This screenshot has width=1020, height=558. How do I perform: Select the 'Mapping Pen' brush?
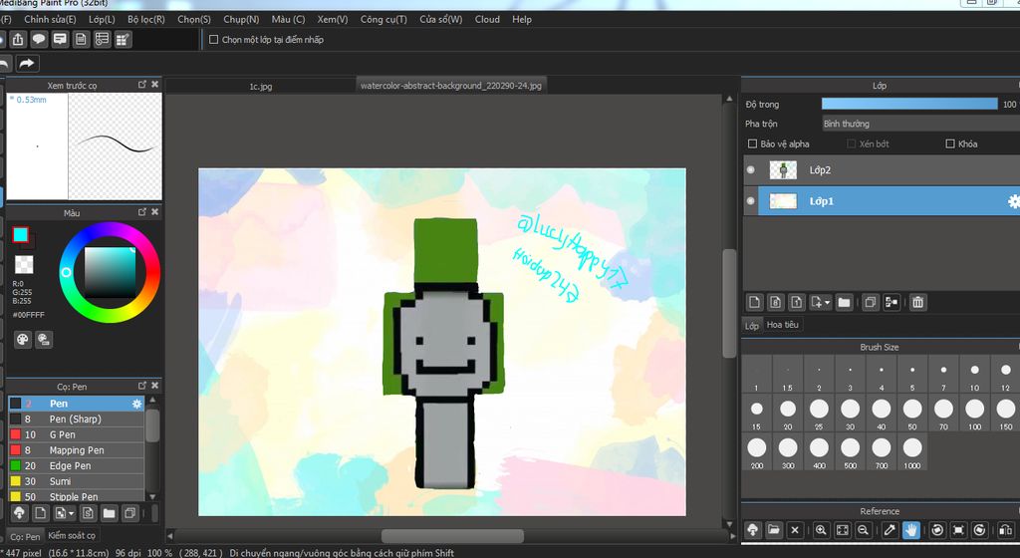click(x=76, y=450)
